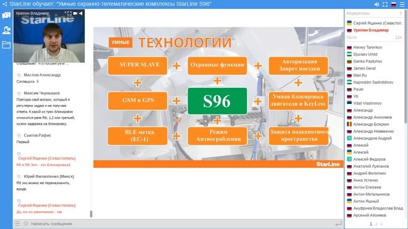Click chat author name Маслов Александр
This screenshot has width=408, height=229.
point(42,75)
